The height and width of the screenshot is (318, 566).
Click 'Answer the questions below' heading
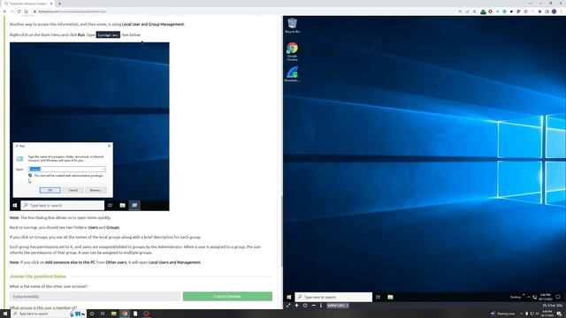[x=38, y=276]
